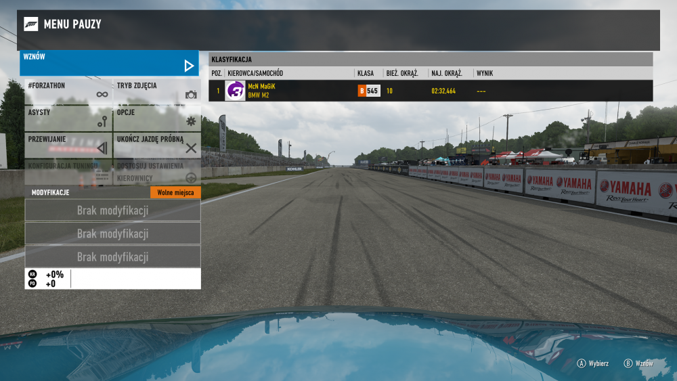Screen dimensions: 677x381
Task: Click the orange Wolne miejsca badge
Action: [x=175, y=192]
